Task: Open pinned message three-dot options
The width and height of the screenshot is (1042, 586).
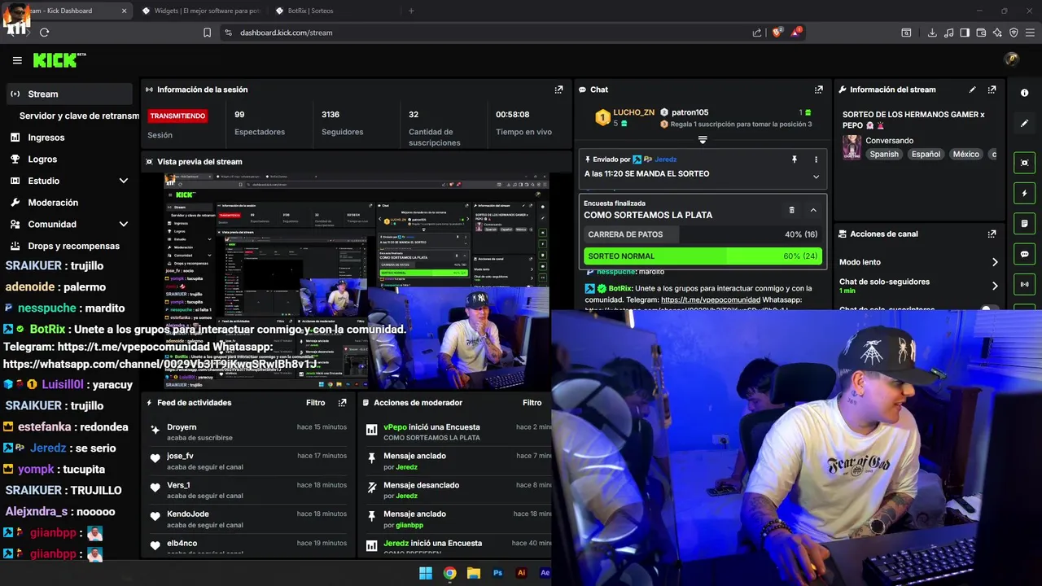Action: point(816,160)
